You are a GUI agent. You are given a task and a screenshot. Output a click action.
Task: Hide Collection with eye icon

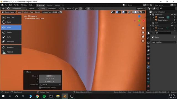click(x=175, y=15)
